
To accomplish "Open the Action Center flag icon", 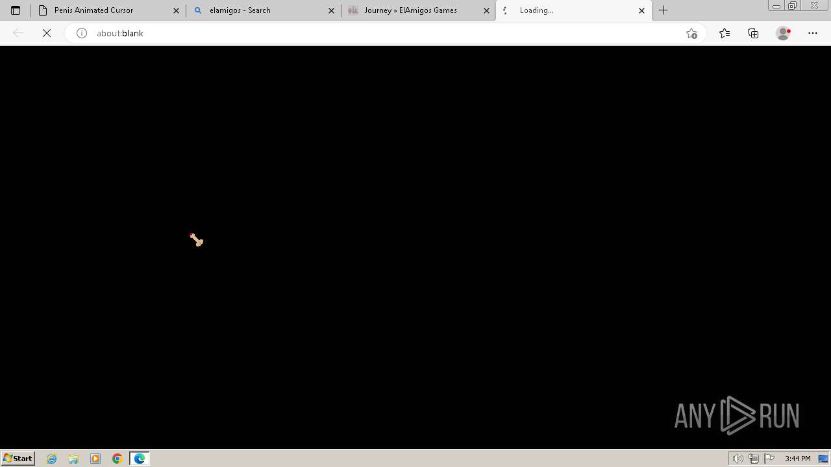I will (x=769, y=459).
